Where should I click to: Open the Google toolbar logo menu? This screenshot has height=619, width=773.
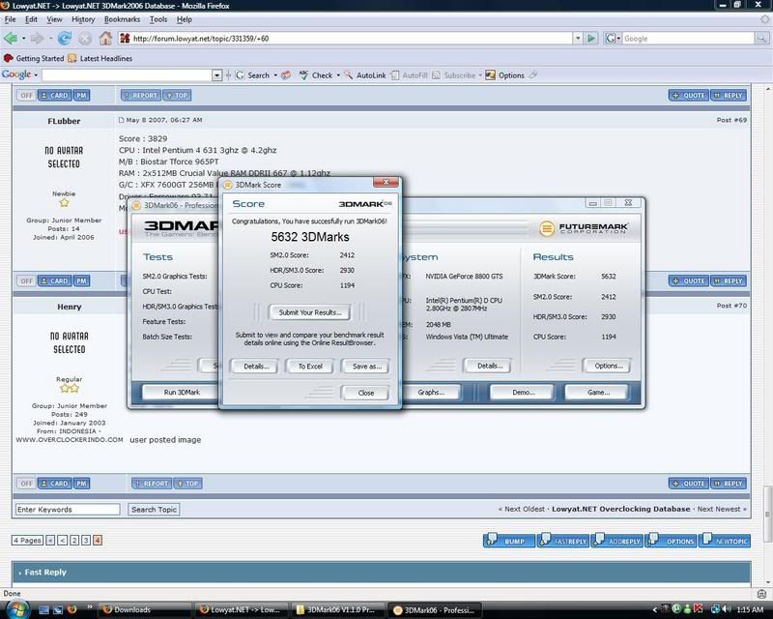click(19, 74)
